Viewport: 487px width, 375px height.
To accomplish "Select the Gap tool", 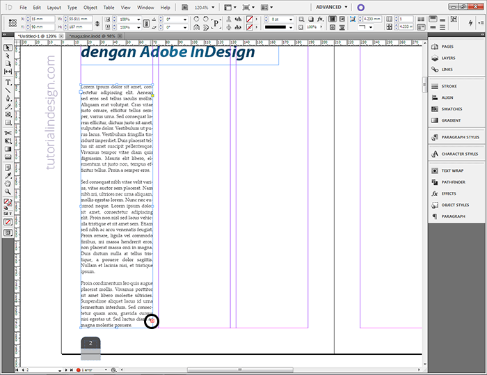I will click(x=8, y=72).
